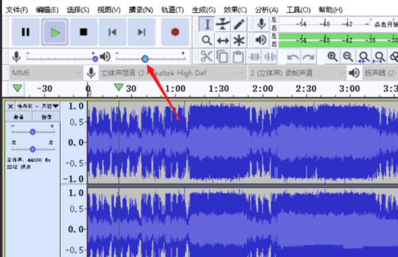Select the Draw pencil tool

click(x=238, y=25)
